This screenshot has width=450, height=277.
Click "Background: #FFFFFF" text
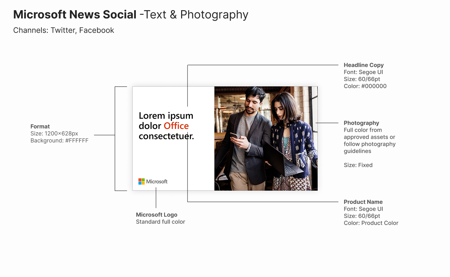59,140
